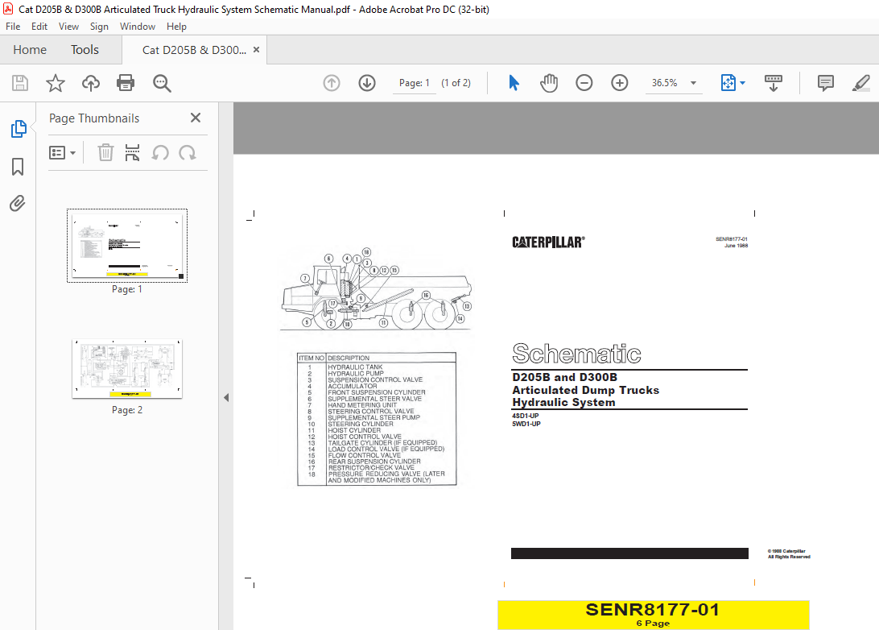879x630 pixels.
Task: Open the Sign menu
Action: (99, 27)
